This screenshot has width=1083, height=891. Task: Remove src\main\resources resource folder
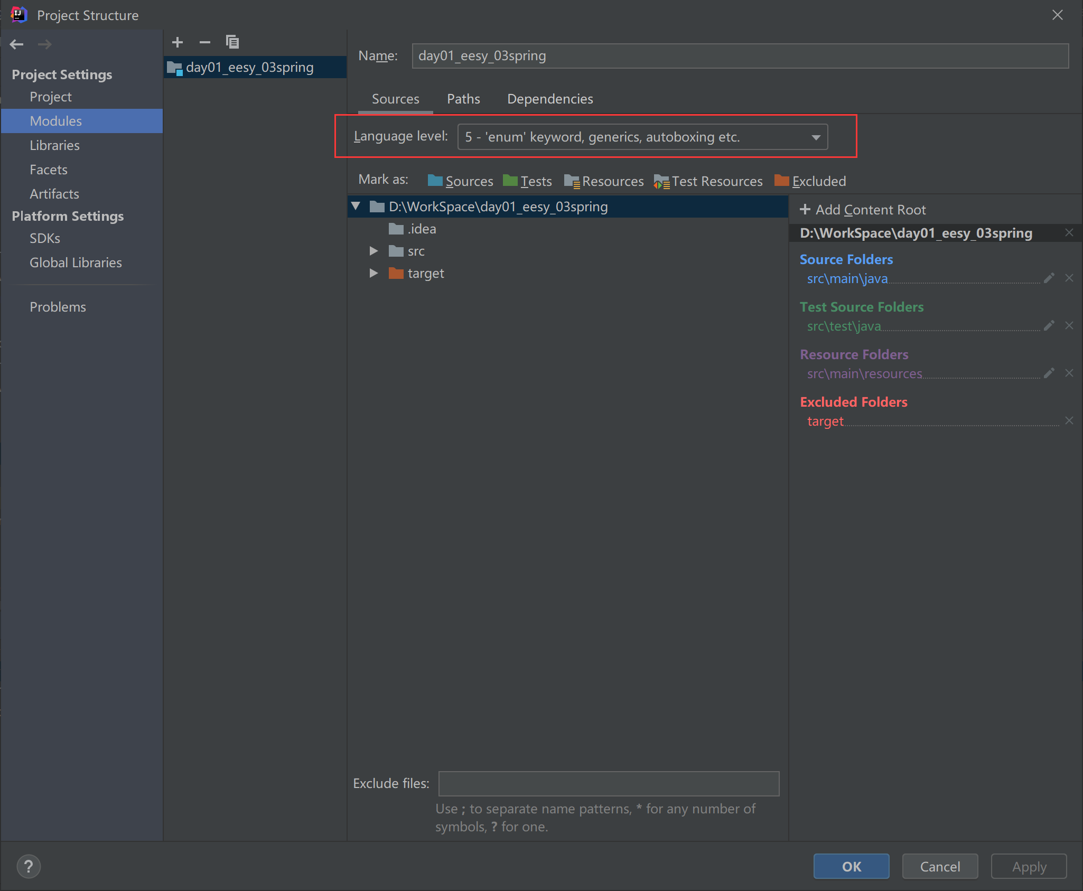coord(1069,373)
